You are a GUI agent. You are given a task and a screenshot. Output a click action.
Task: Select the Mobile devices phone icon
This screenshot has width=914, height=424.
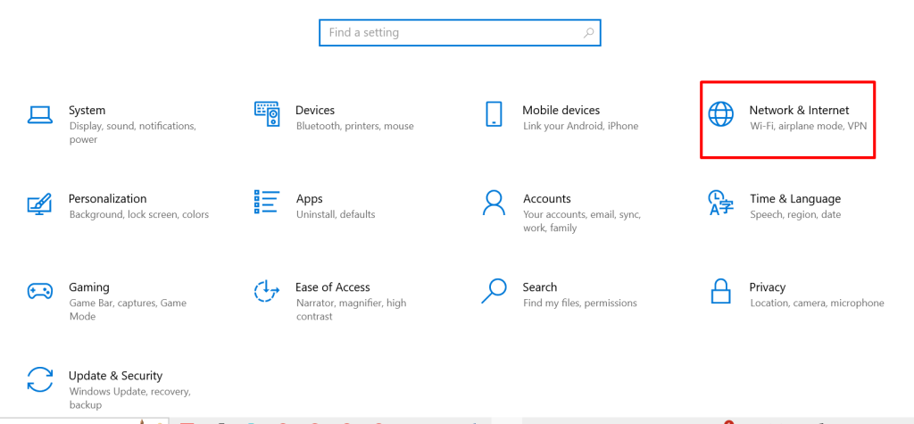click(494, 114)
